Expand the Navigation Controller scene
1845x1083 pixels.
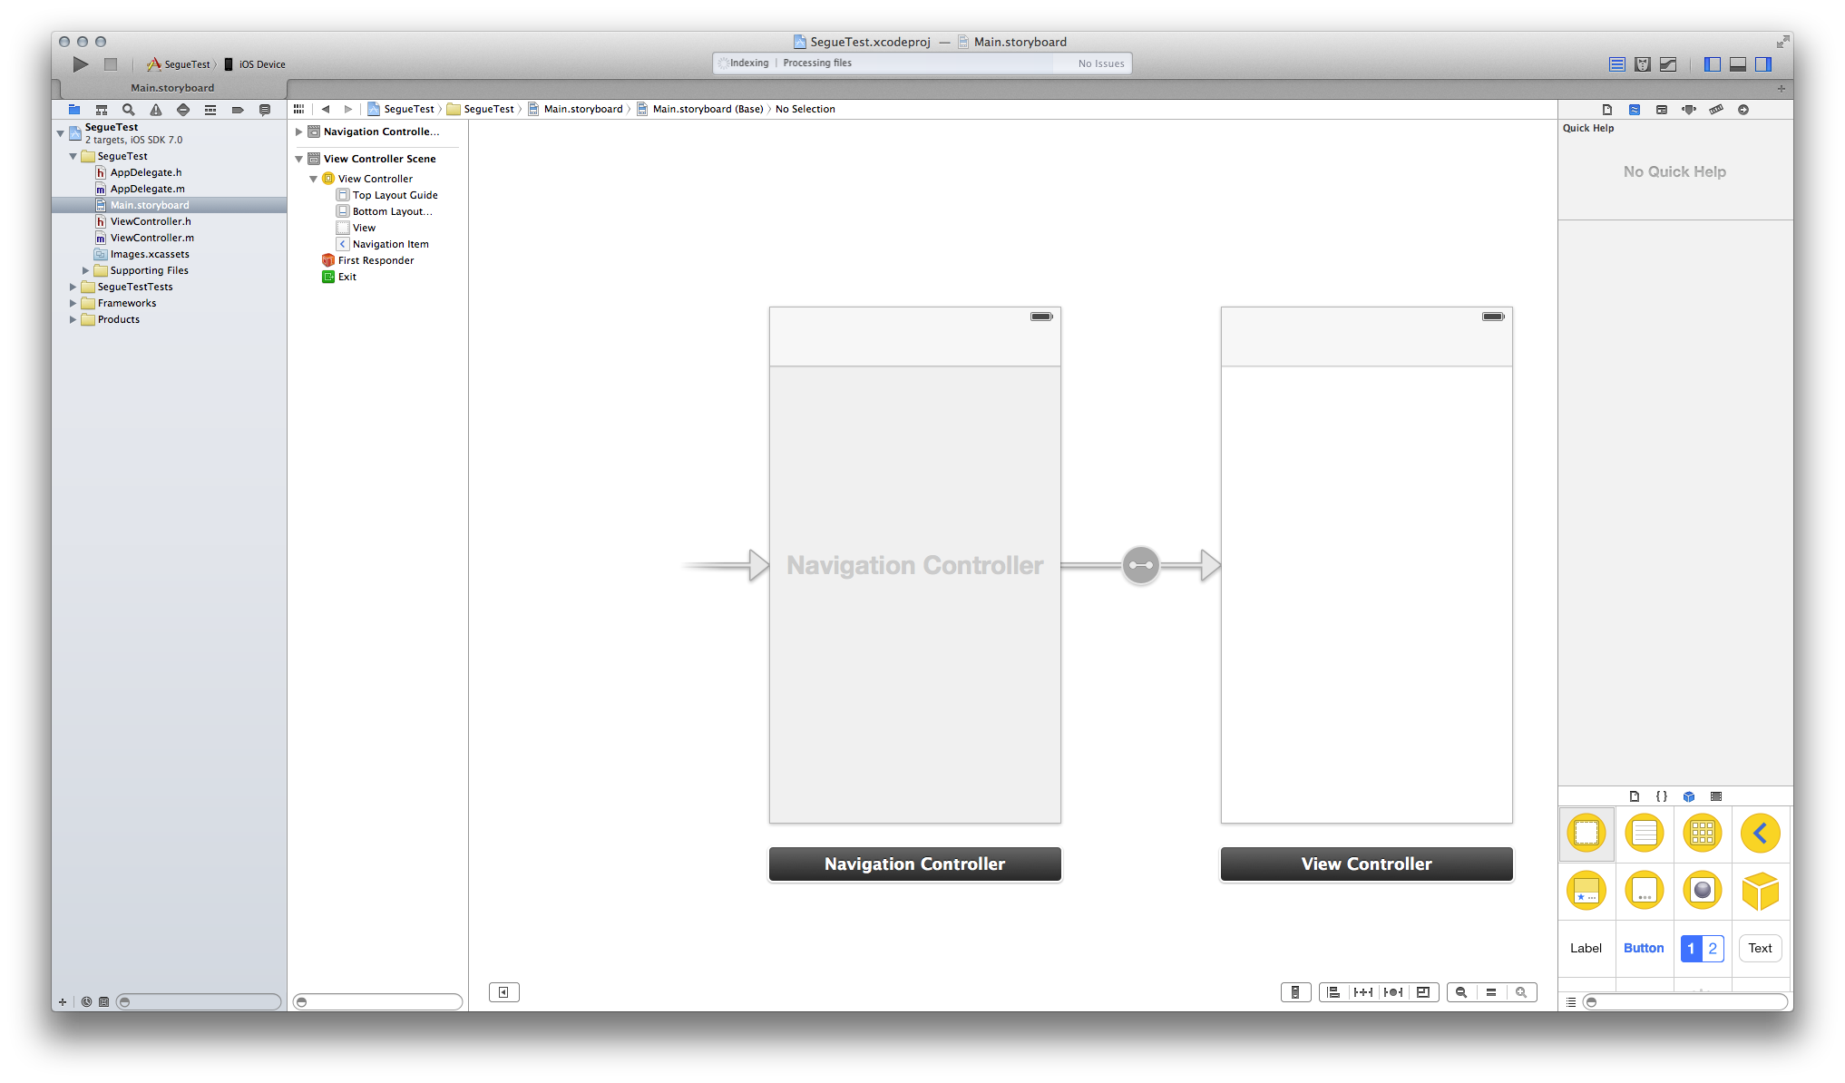pyautogui.click(x=298, y=132)
